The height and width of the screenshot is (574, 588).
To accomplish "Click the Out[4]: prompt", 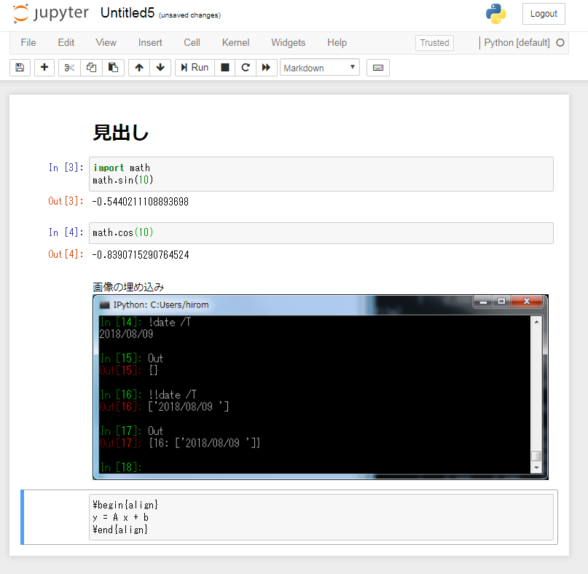I will pyautogui.click(x=66, y=254).
